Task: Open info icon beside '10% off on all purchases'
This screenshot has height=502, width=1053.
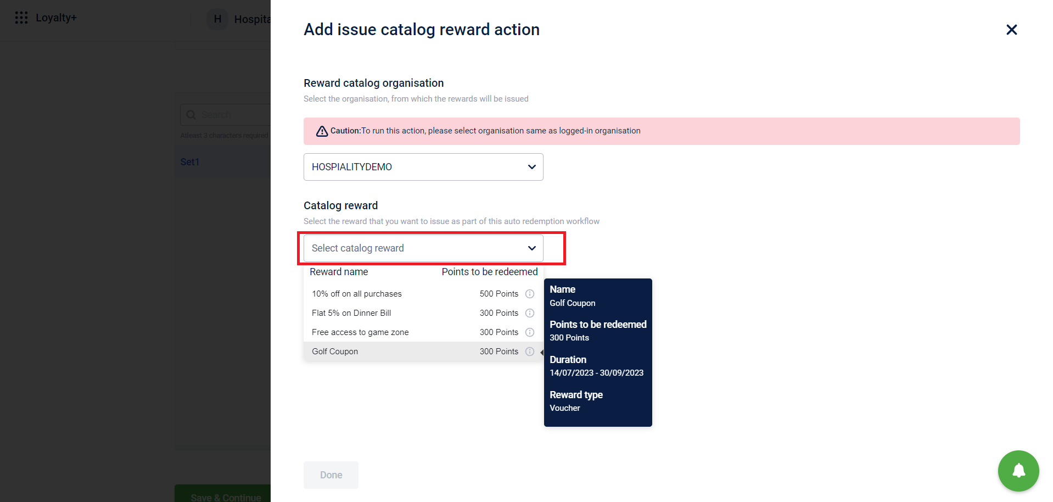Action: click(x=529, y=294)
